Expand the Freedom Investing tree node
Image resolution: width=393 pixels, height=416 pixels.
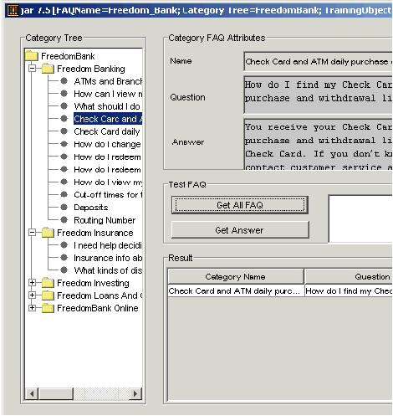tap(33, 283)
